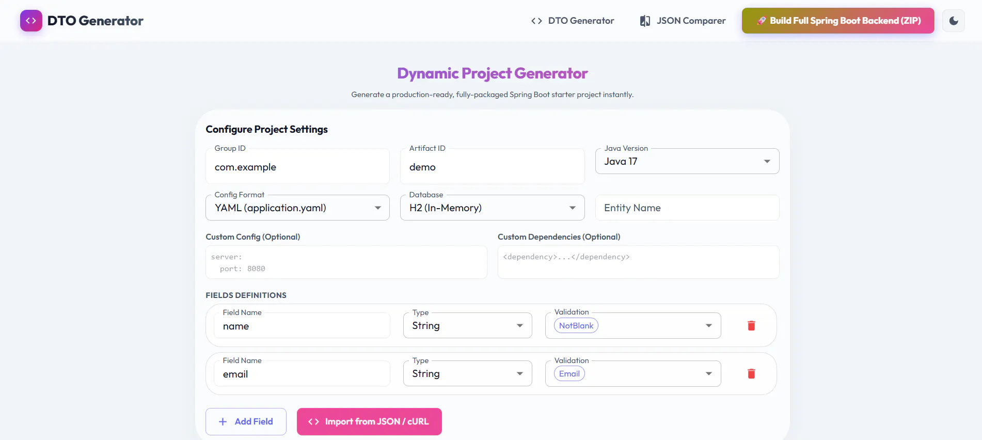
Task: Click the Entity Name input field
Action: (x=687, y=208)
